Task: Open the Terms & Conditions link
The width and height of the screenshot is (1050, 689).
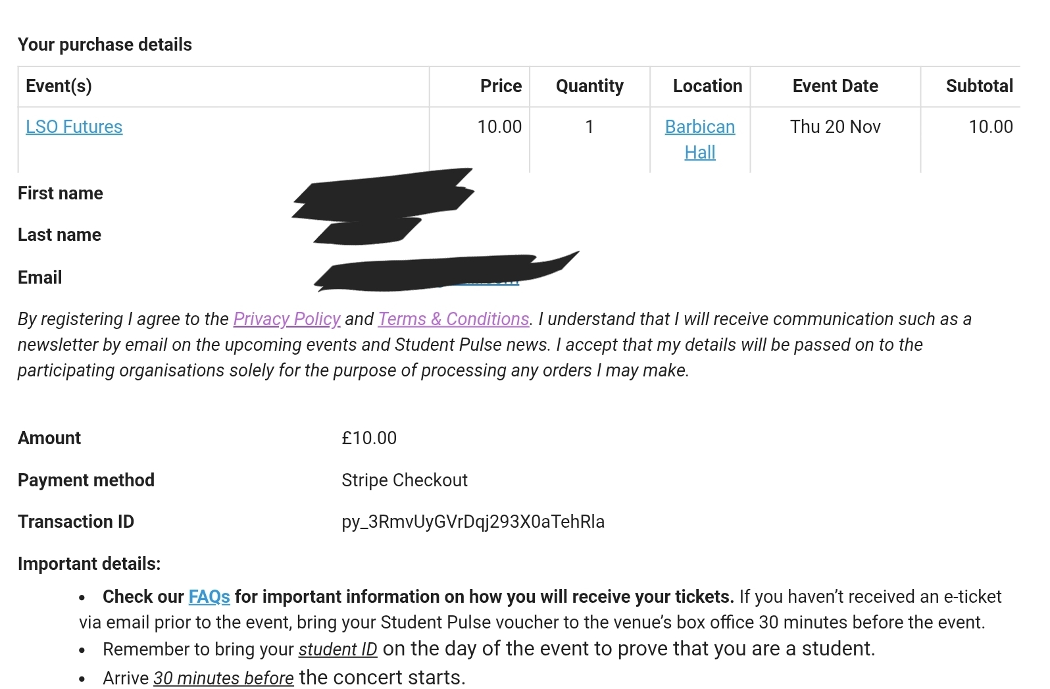Action: pos(454,319)
